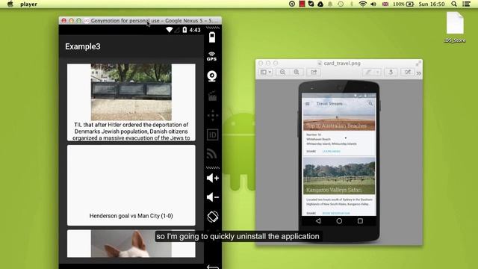Click the Example3 app title
478x269 pixels.
point(83,46)
